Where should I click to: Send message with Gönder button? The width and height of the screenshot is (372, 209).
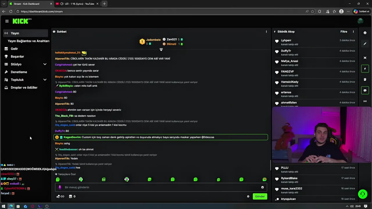pos(260,197)
